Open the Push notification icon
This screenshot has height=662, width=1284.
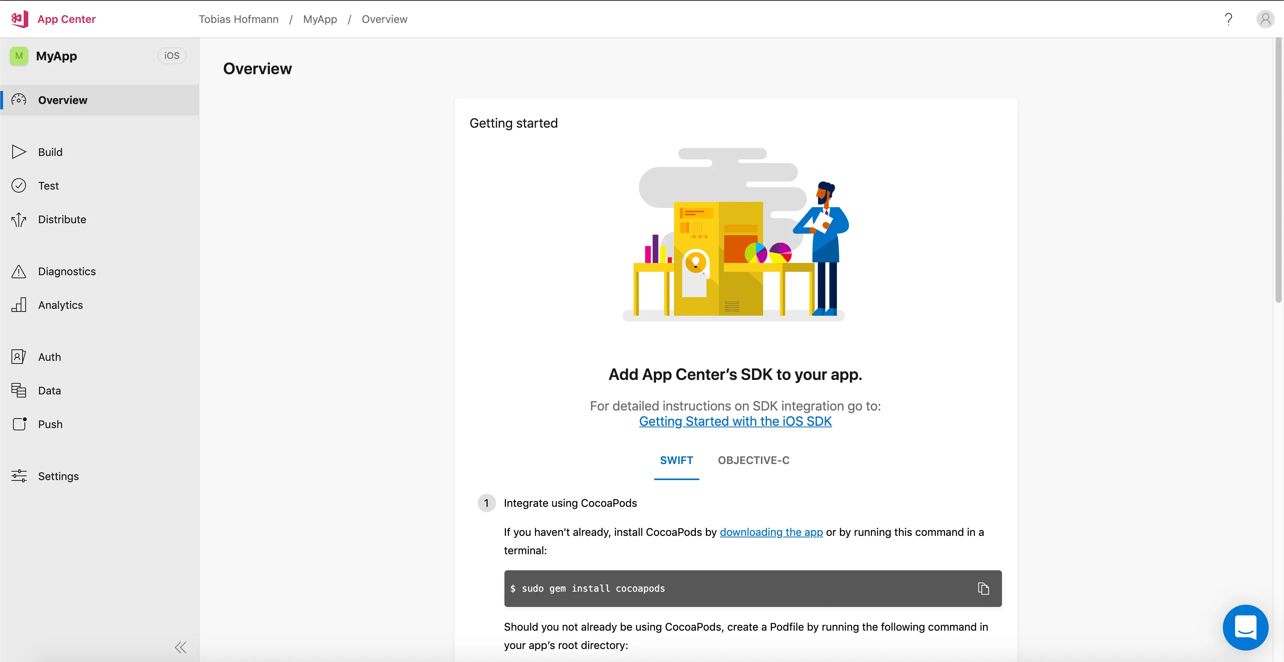[19, 424]
